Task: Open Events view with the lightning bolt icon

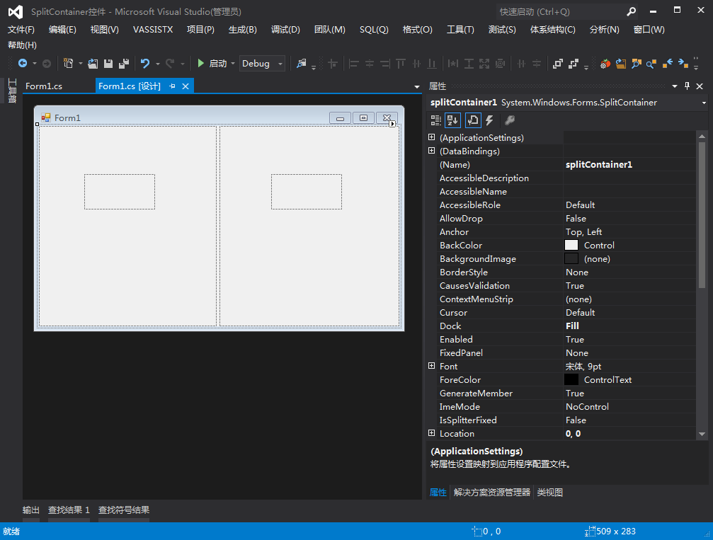Action: point(489,120)
